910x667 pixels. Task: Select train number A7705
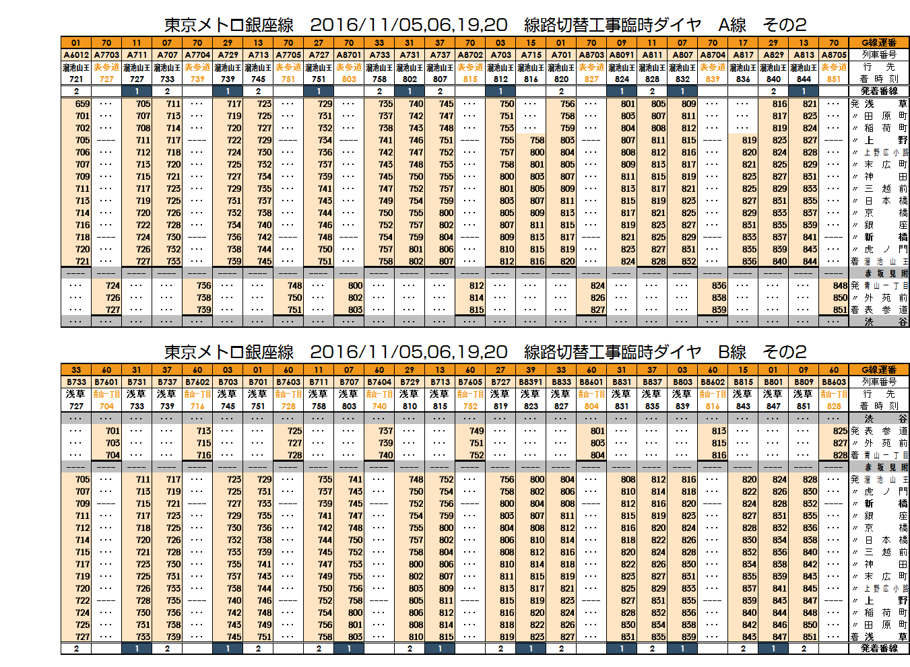(x=288, y=55)
